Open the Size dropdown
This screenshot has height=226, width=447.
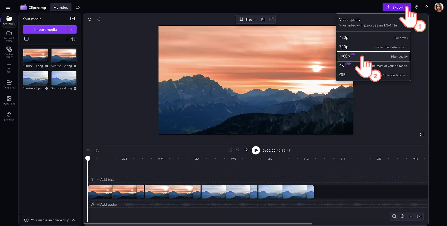tap(248, 19)
